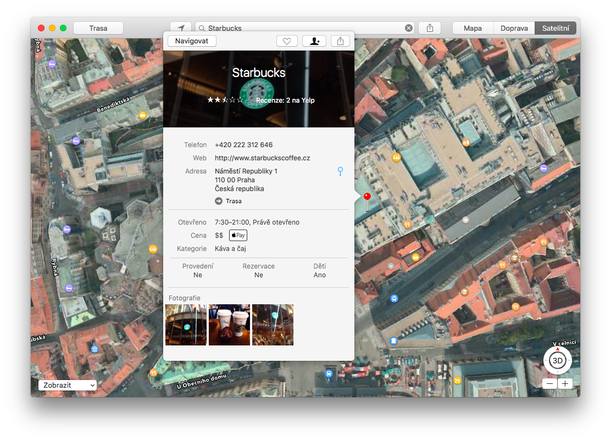
Task: Open the Trasa directions button in the toolbar
Action: coord(98,28)
